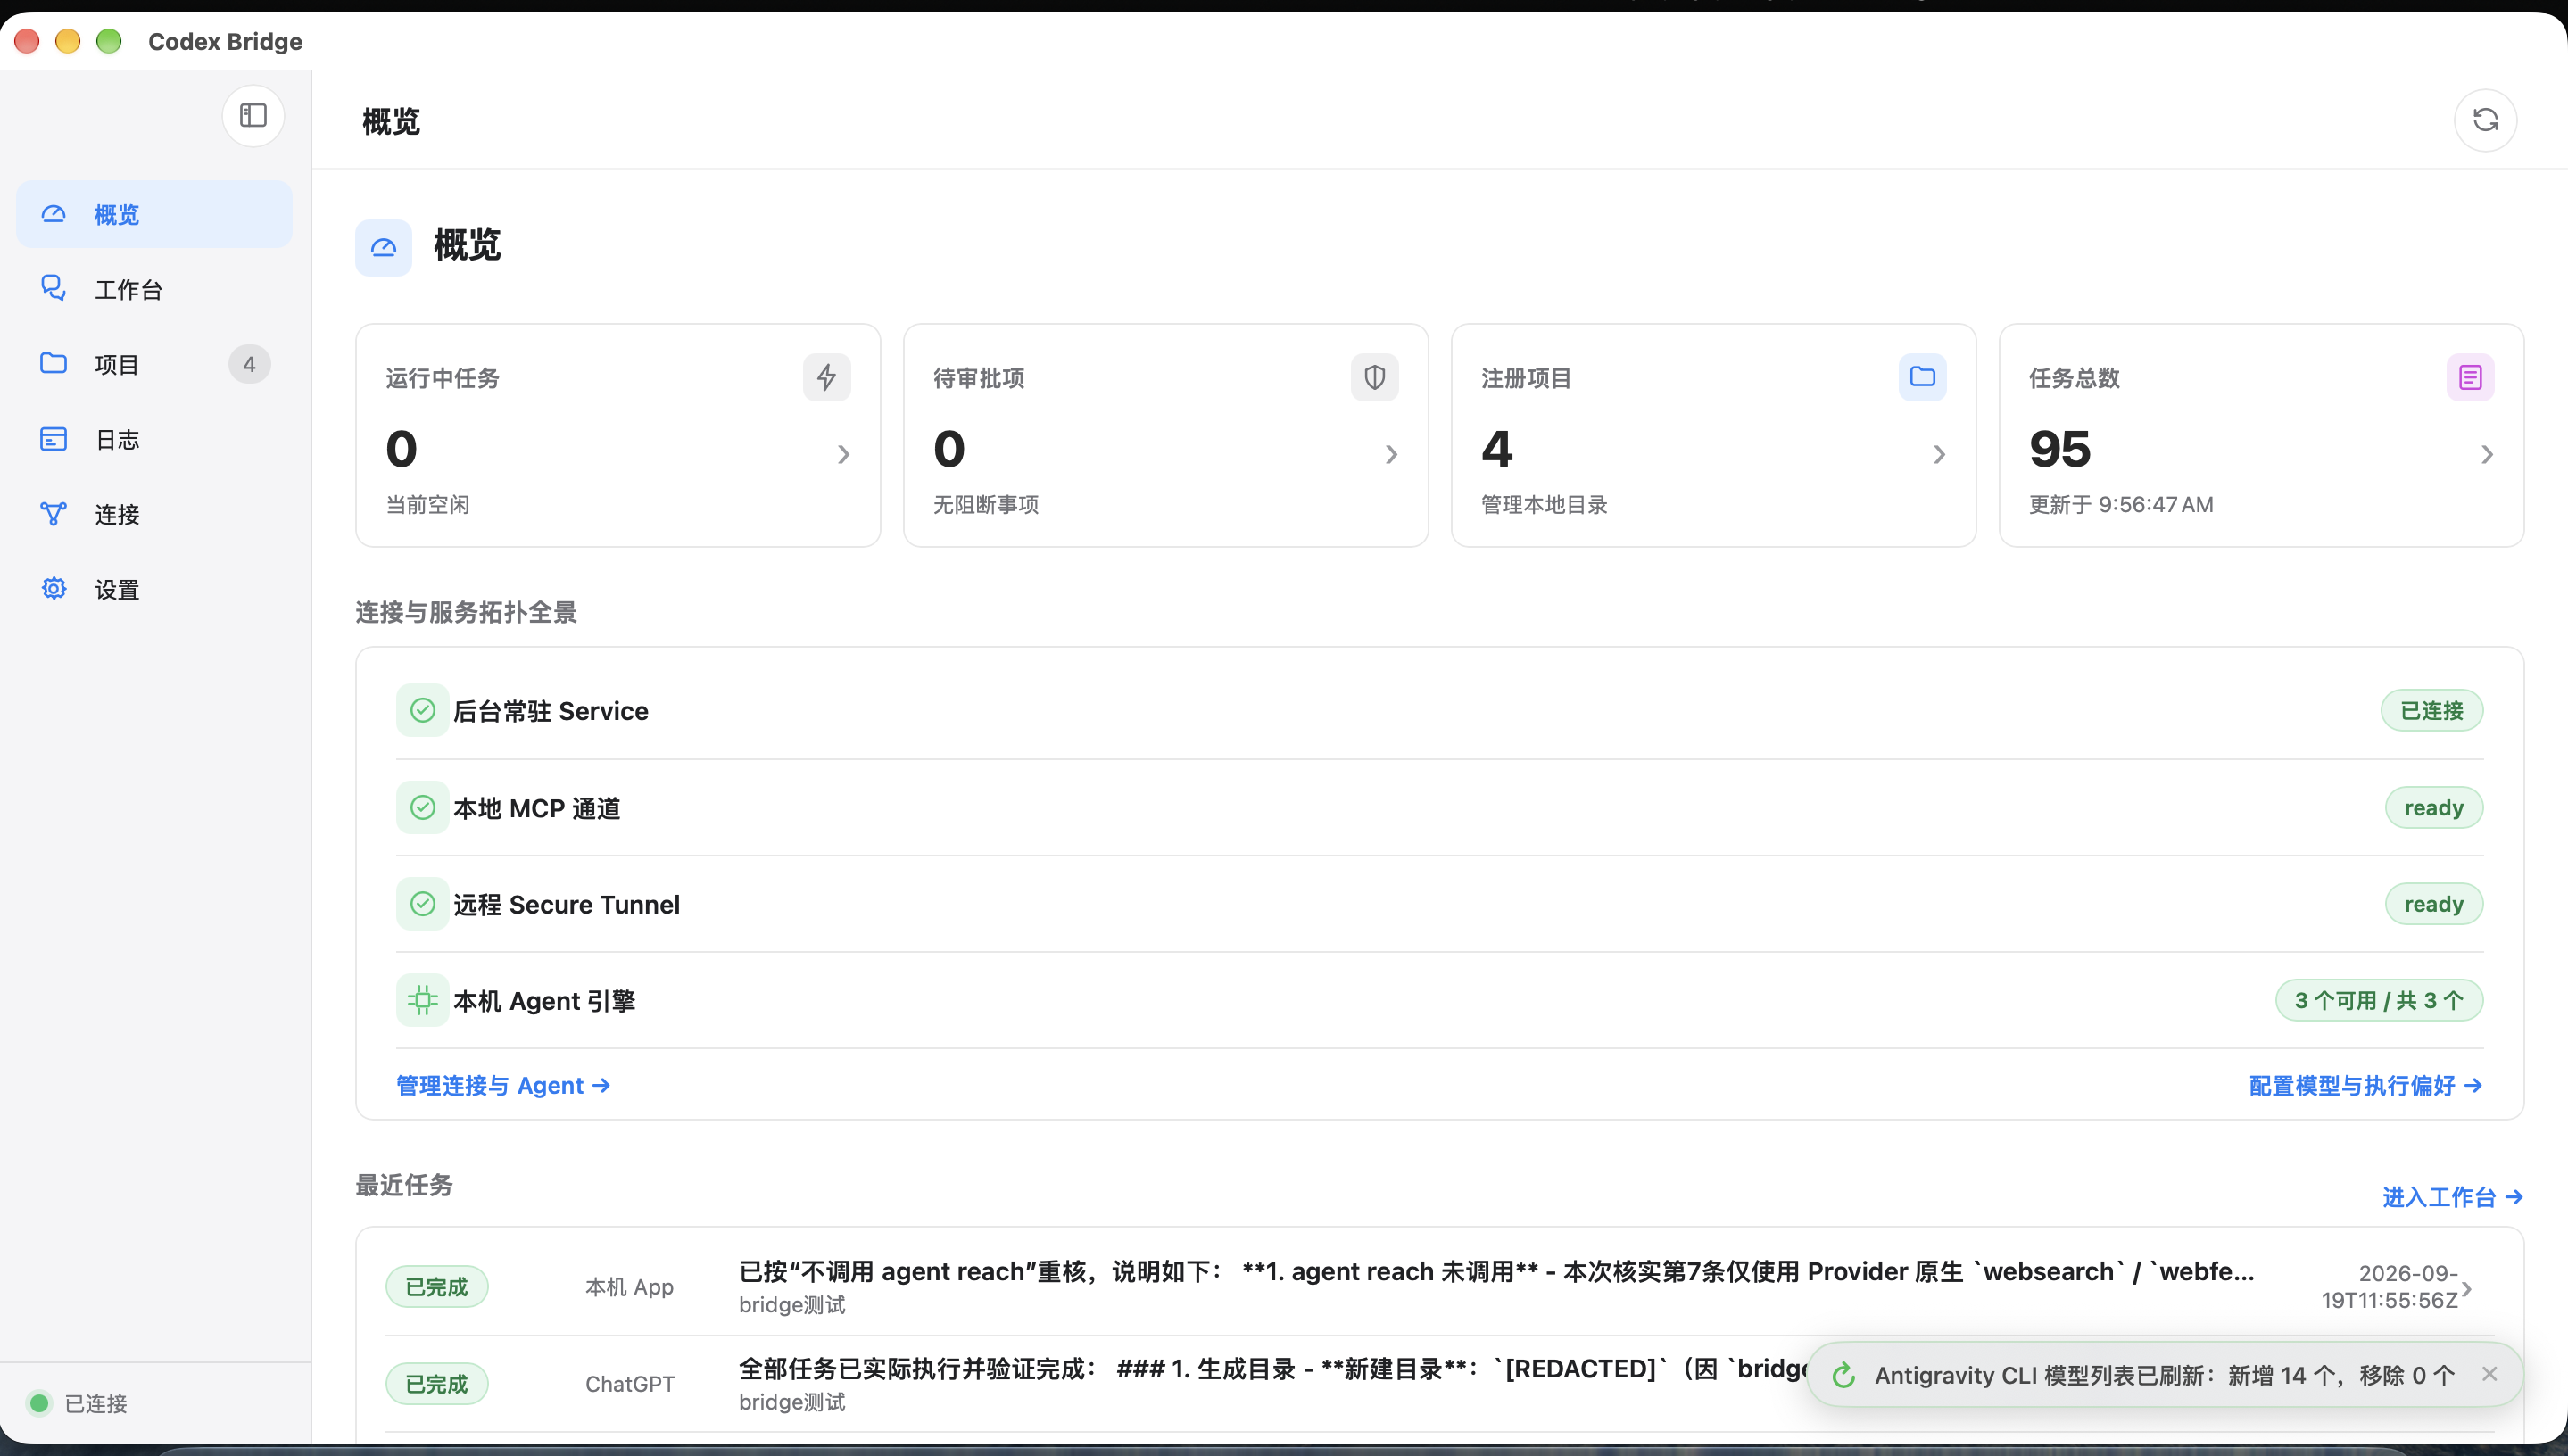2568x1456 pixels.
Task: Click the 3 个可用 / 共 3 个 badge
Action: pos(2378,1000)
